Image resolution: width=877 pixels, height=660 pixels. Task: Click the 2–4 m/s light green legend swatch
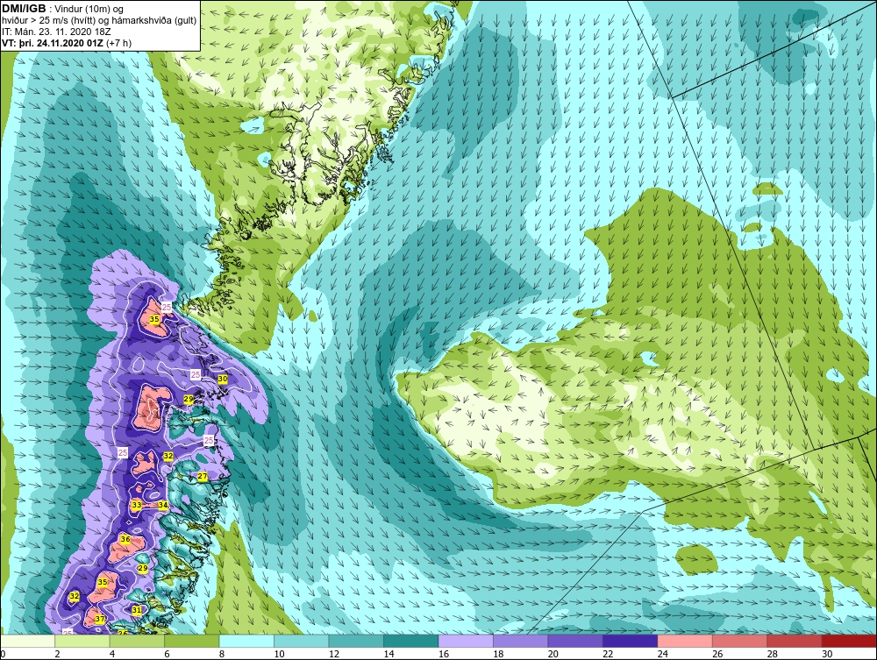pos(82,641)
